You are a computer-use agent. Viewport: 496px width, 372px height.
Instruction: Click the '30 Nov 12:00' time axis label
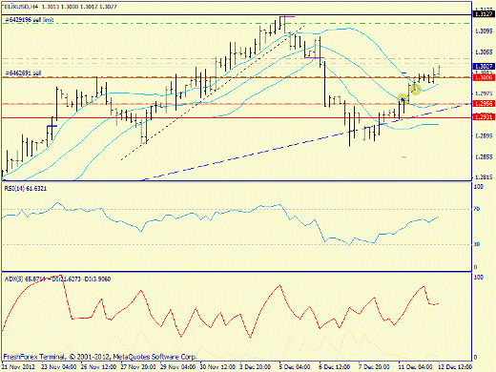(x=217, y=366)
